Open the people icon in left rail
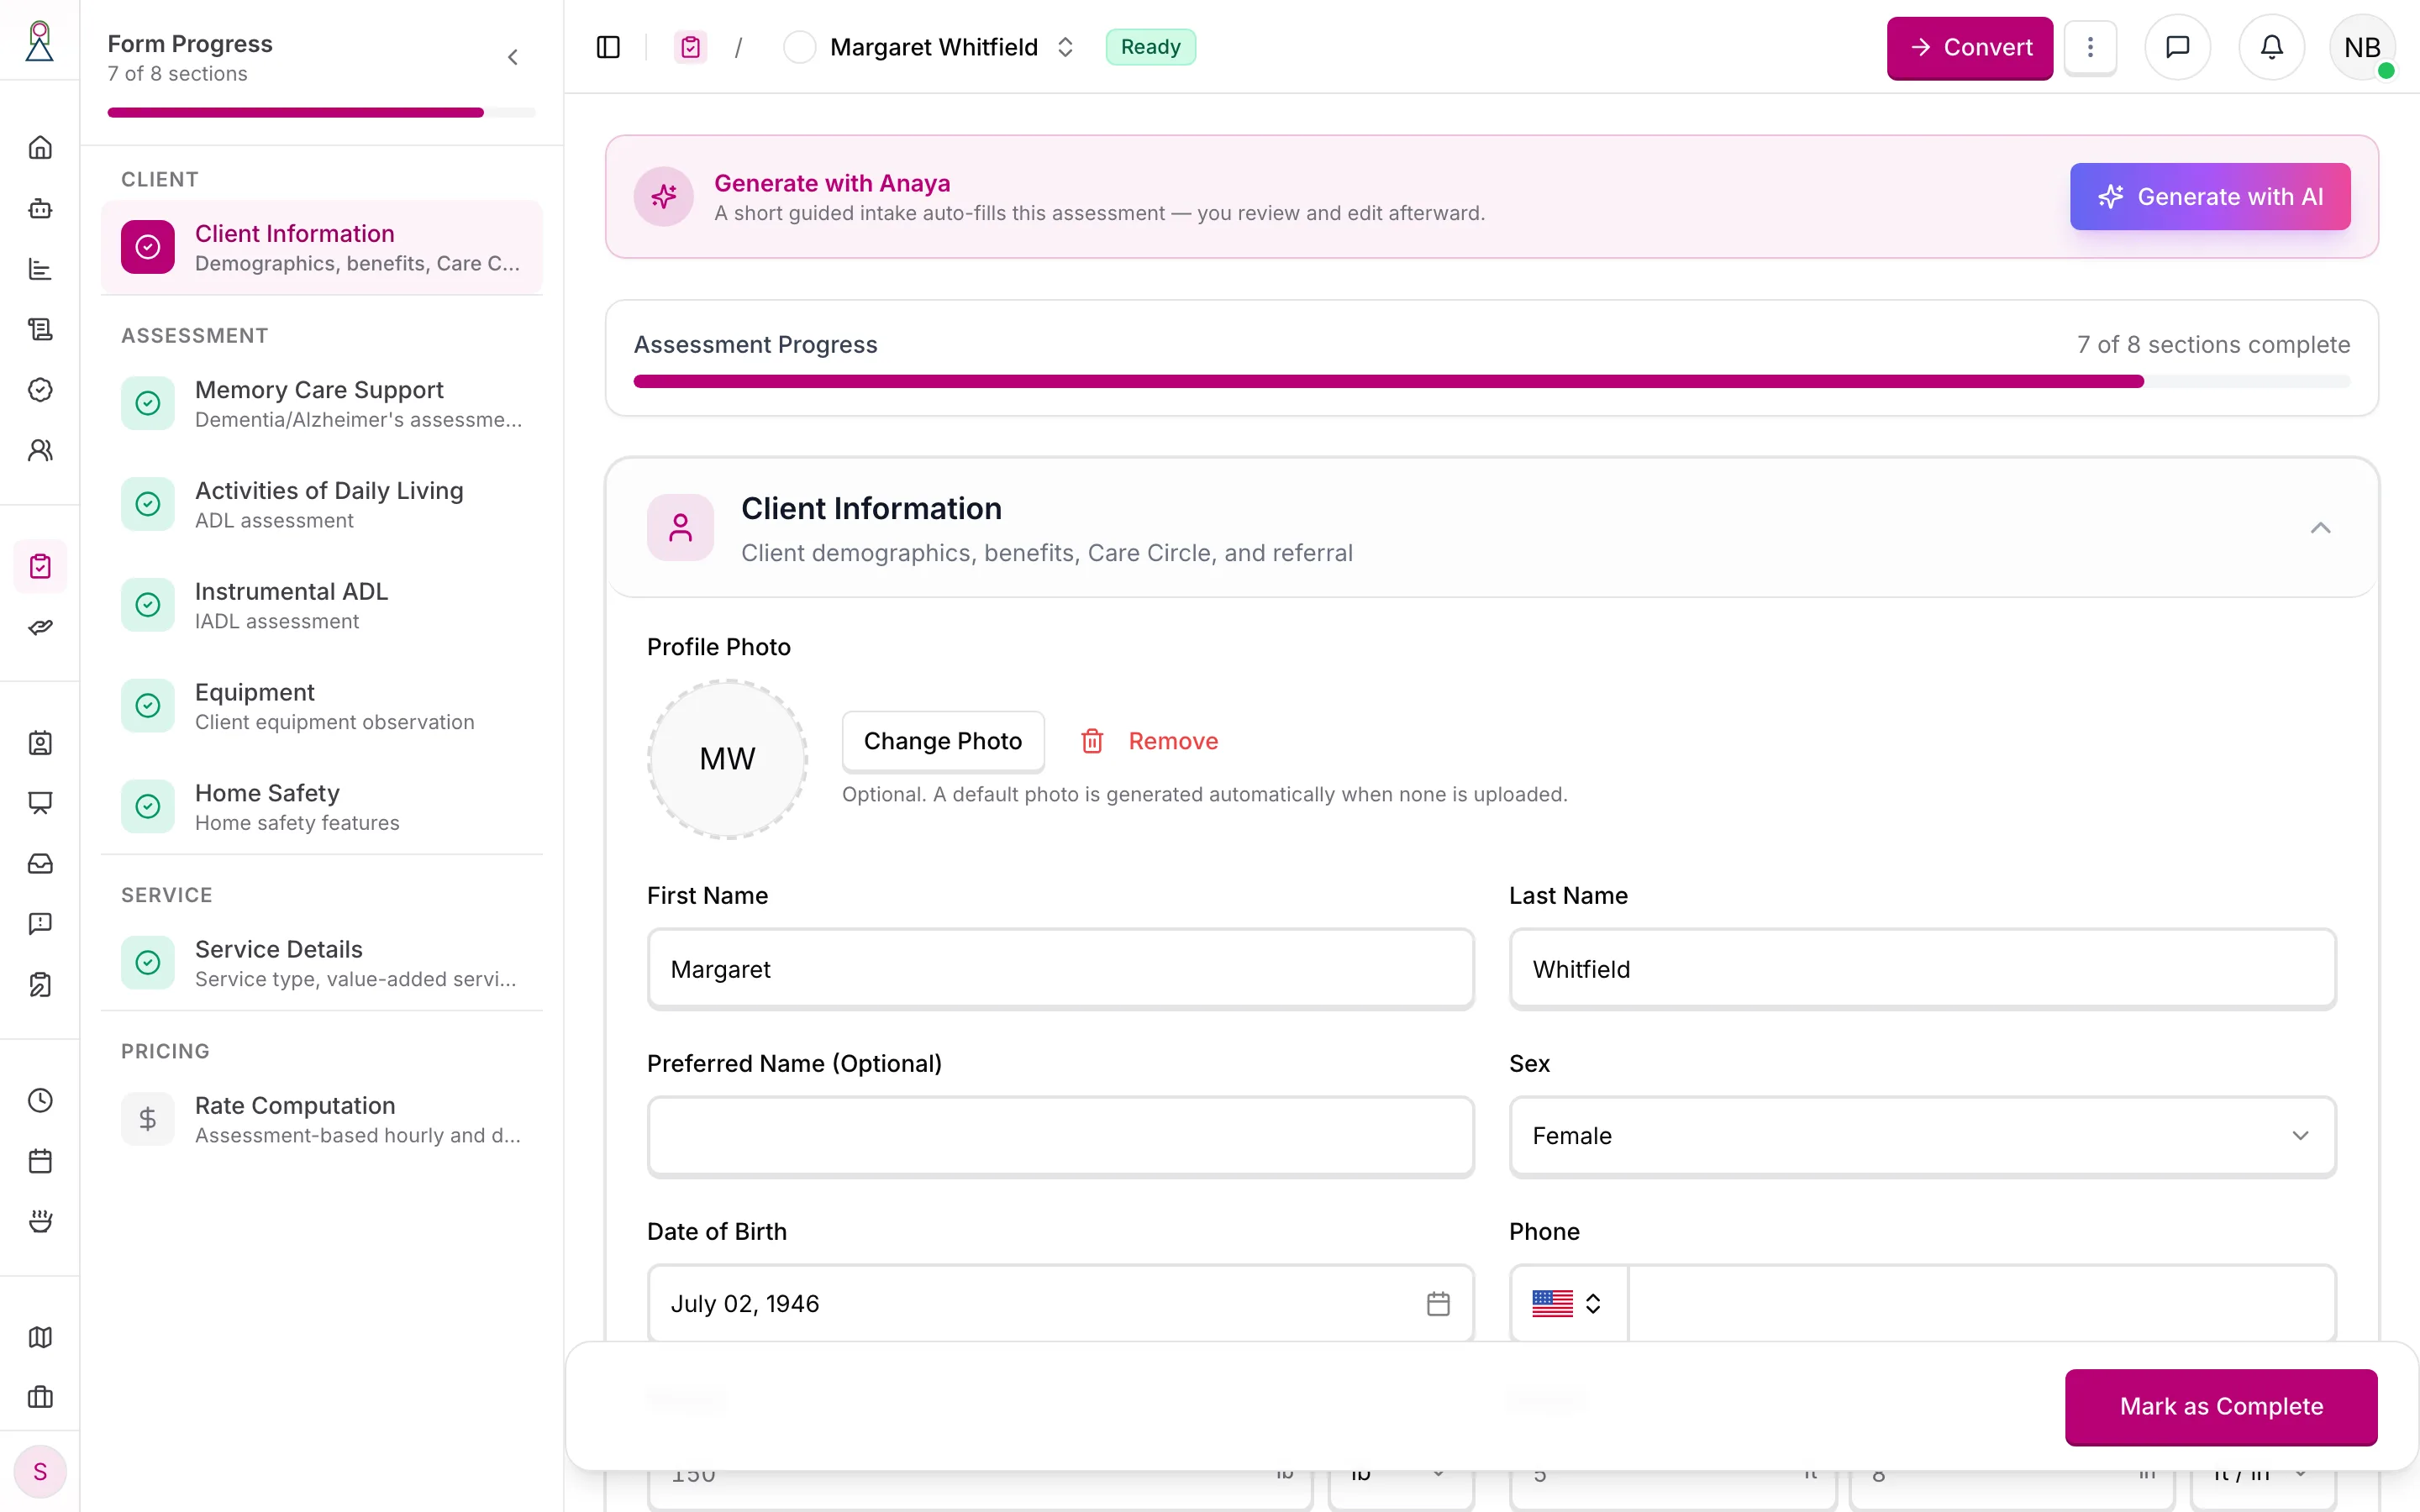 [40, 450]
